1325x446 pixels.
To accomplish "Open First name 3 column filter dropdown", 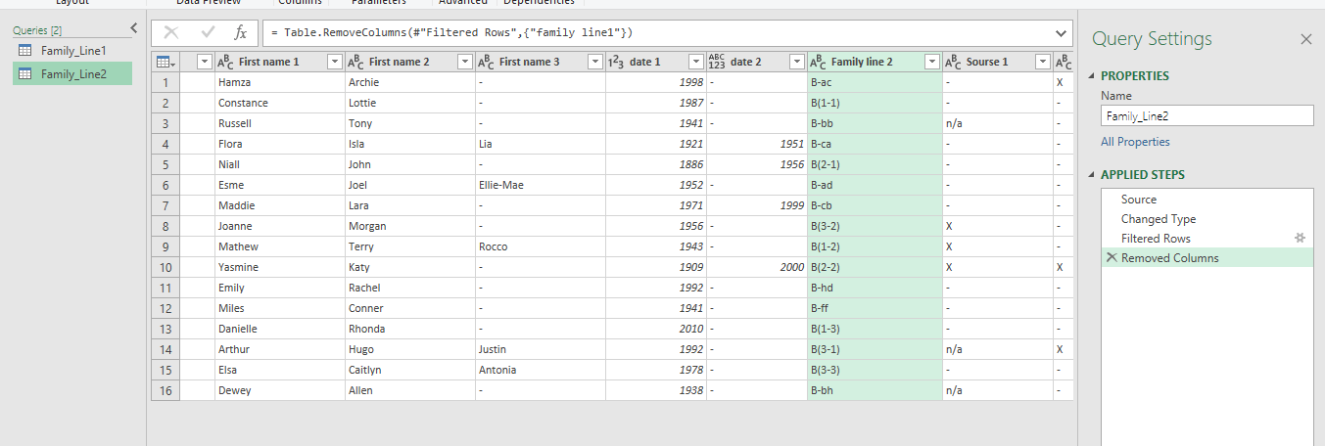I will point(595,62).
